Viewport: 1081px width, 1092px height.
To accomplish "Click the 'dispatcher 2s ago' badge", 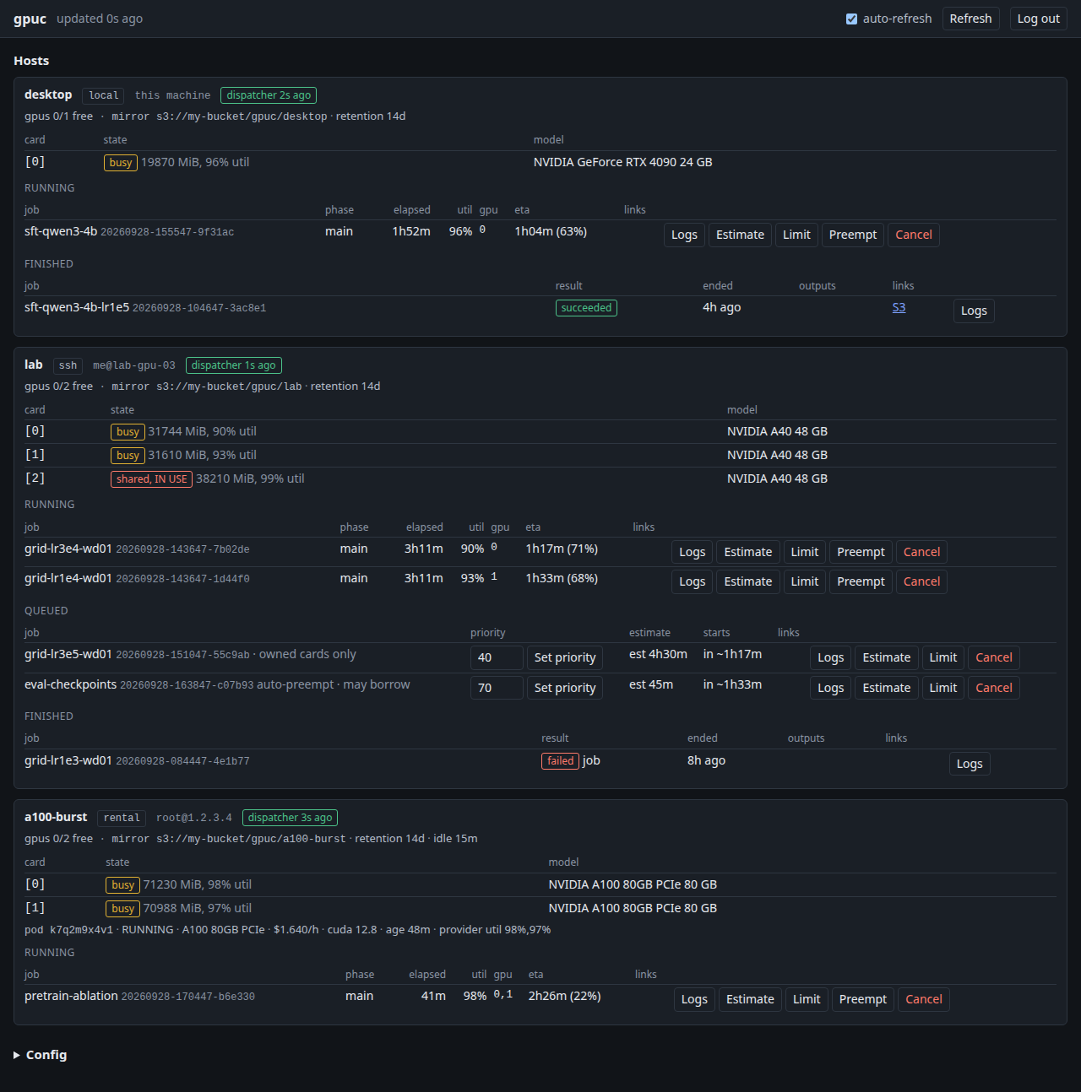I will point(269,95).
